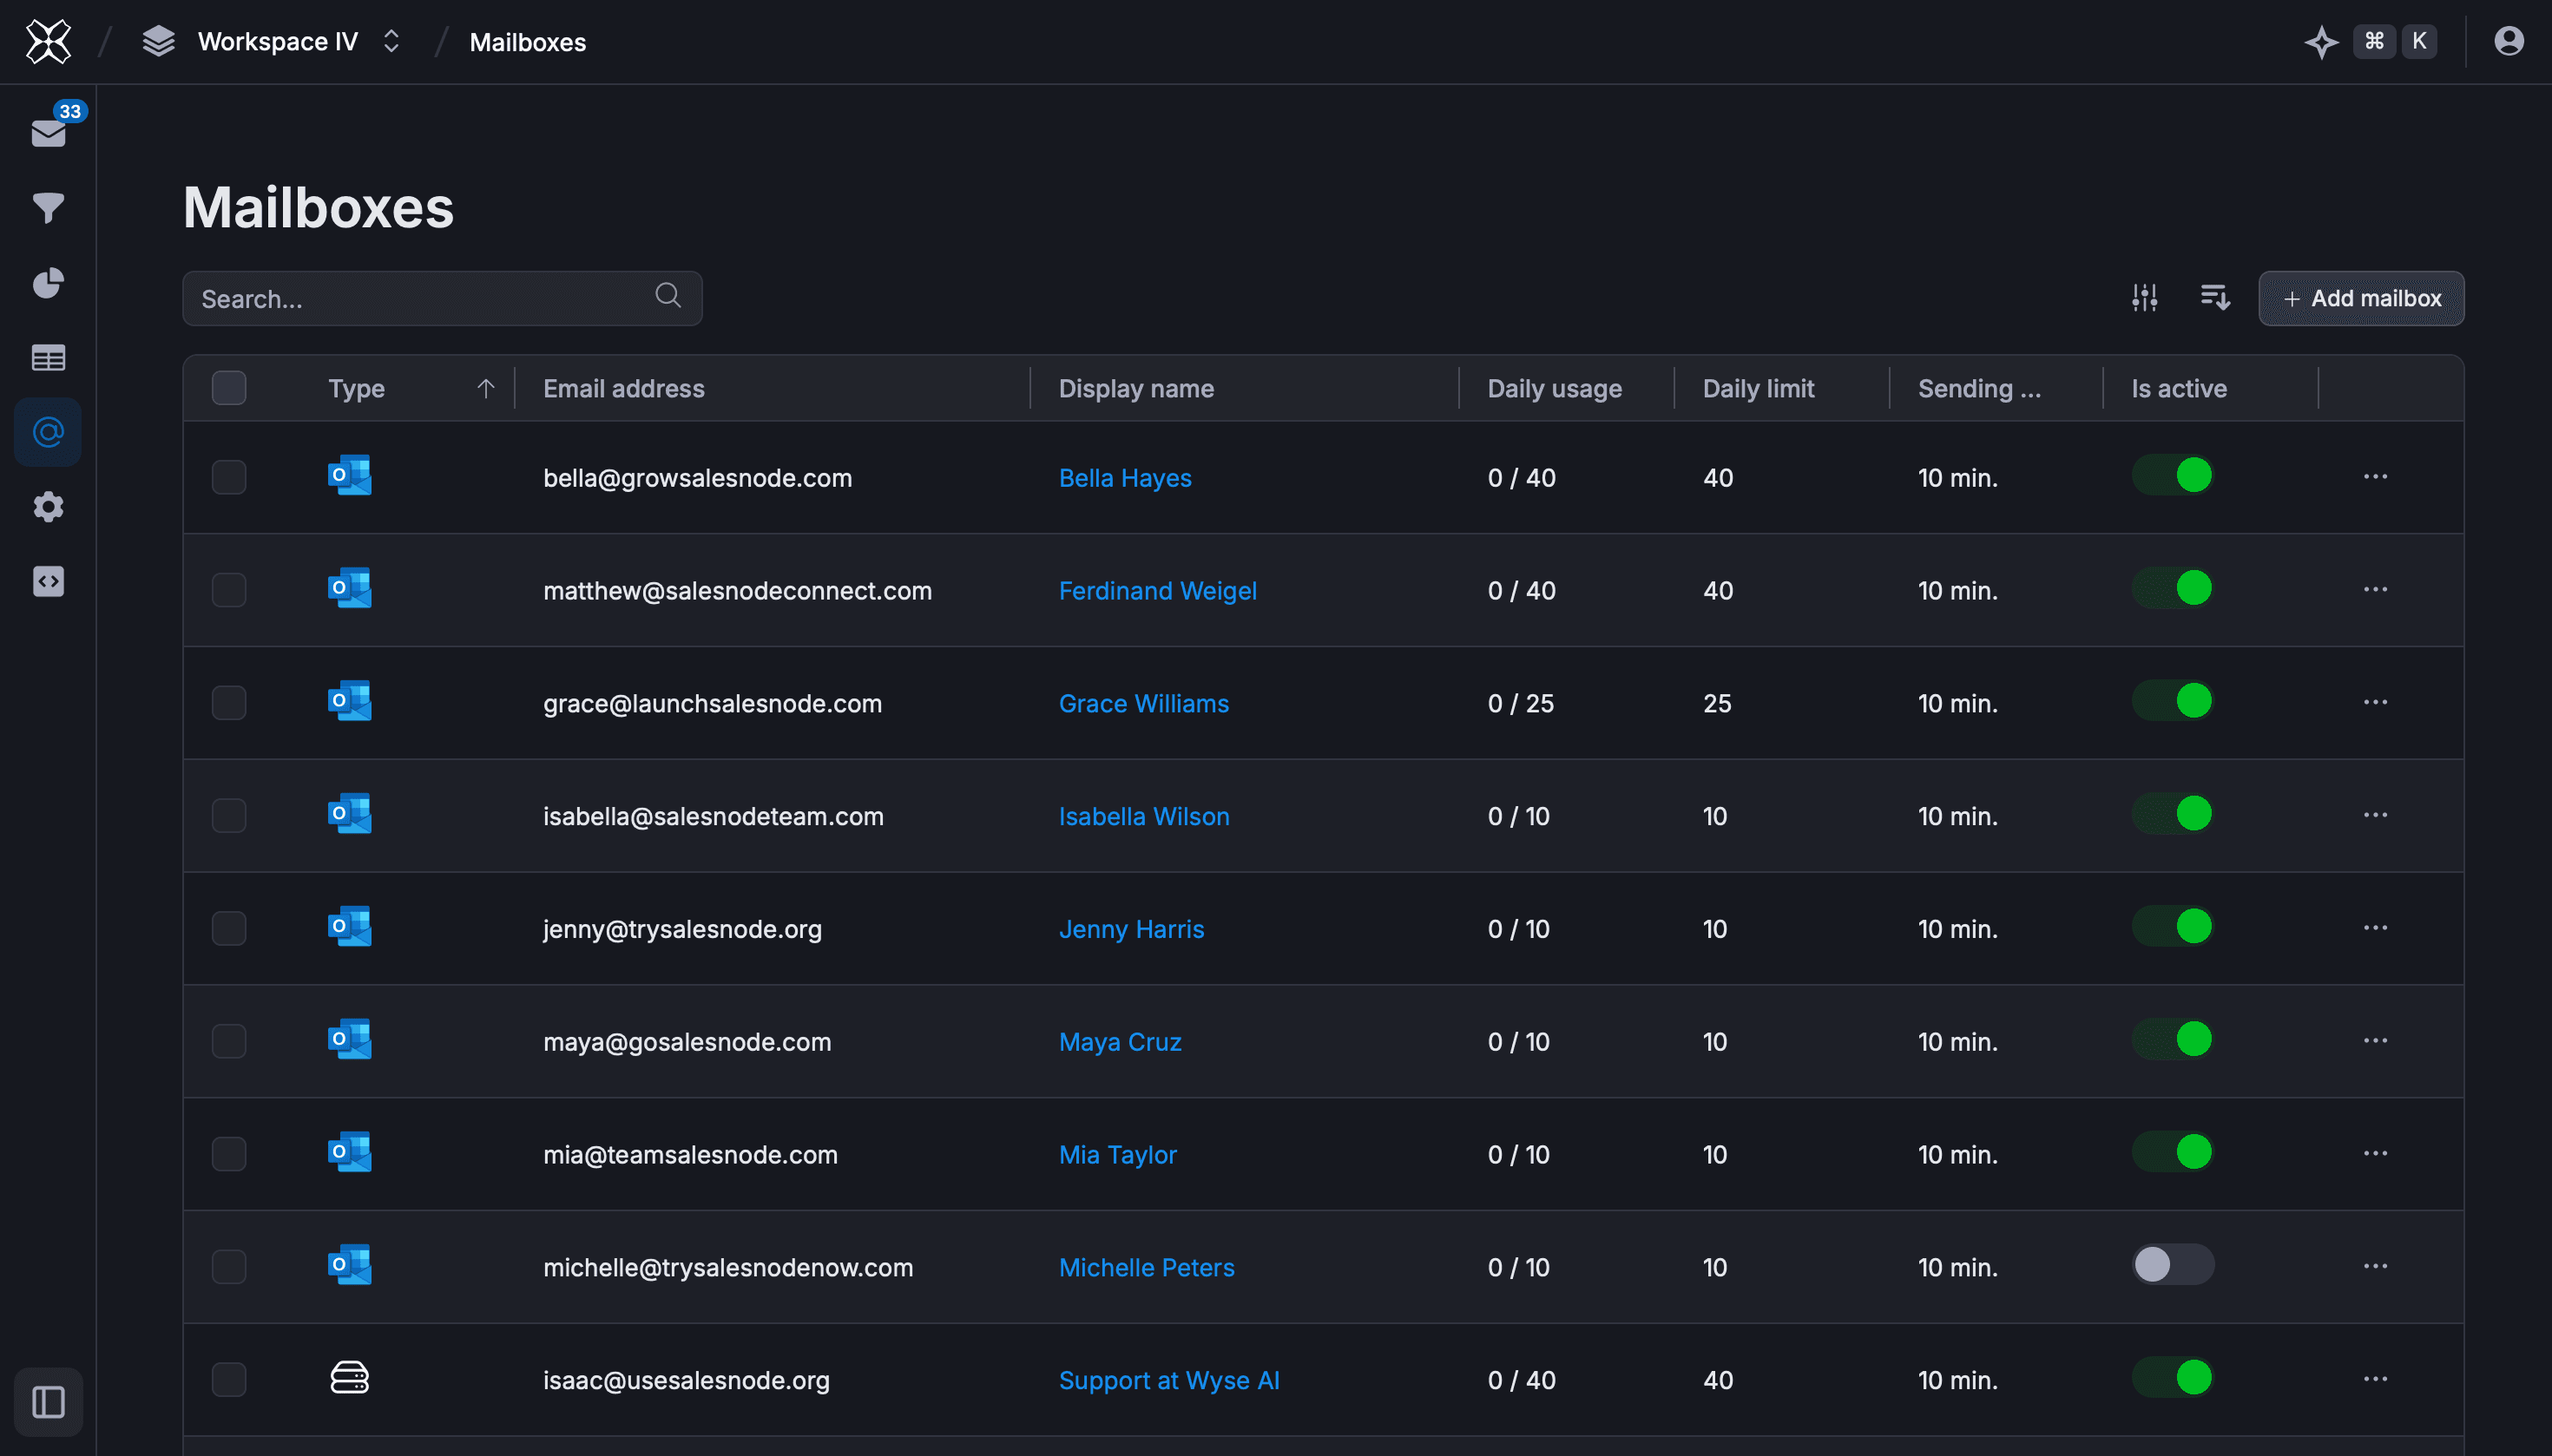Collapse sidebar using panel toggle icon
The image size is (2552, 1456).
(x=48, y=1402)
